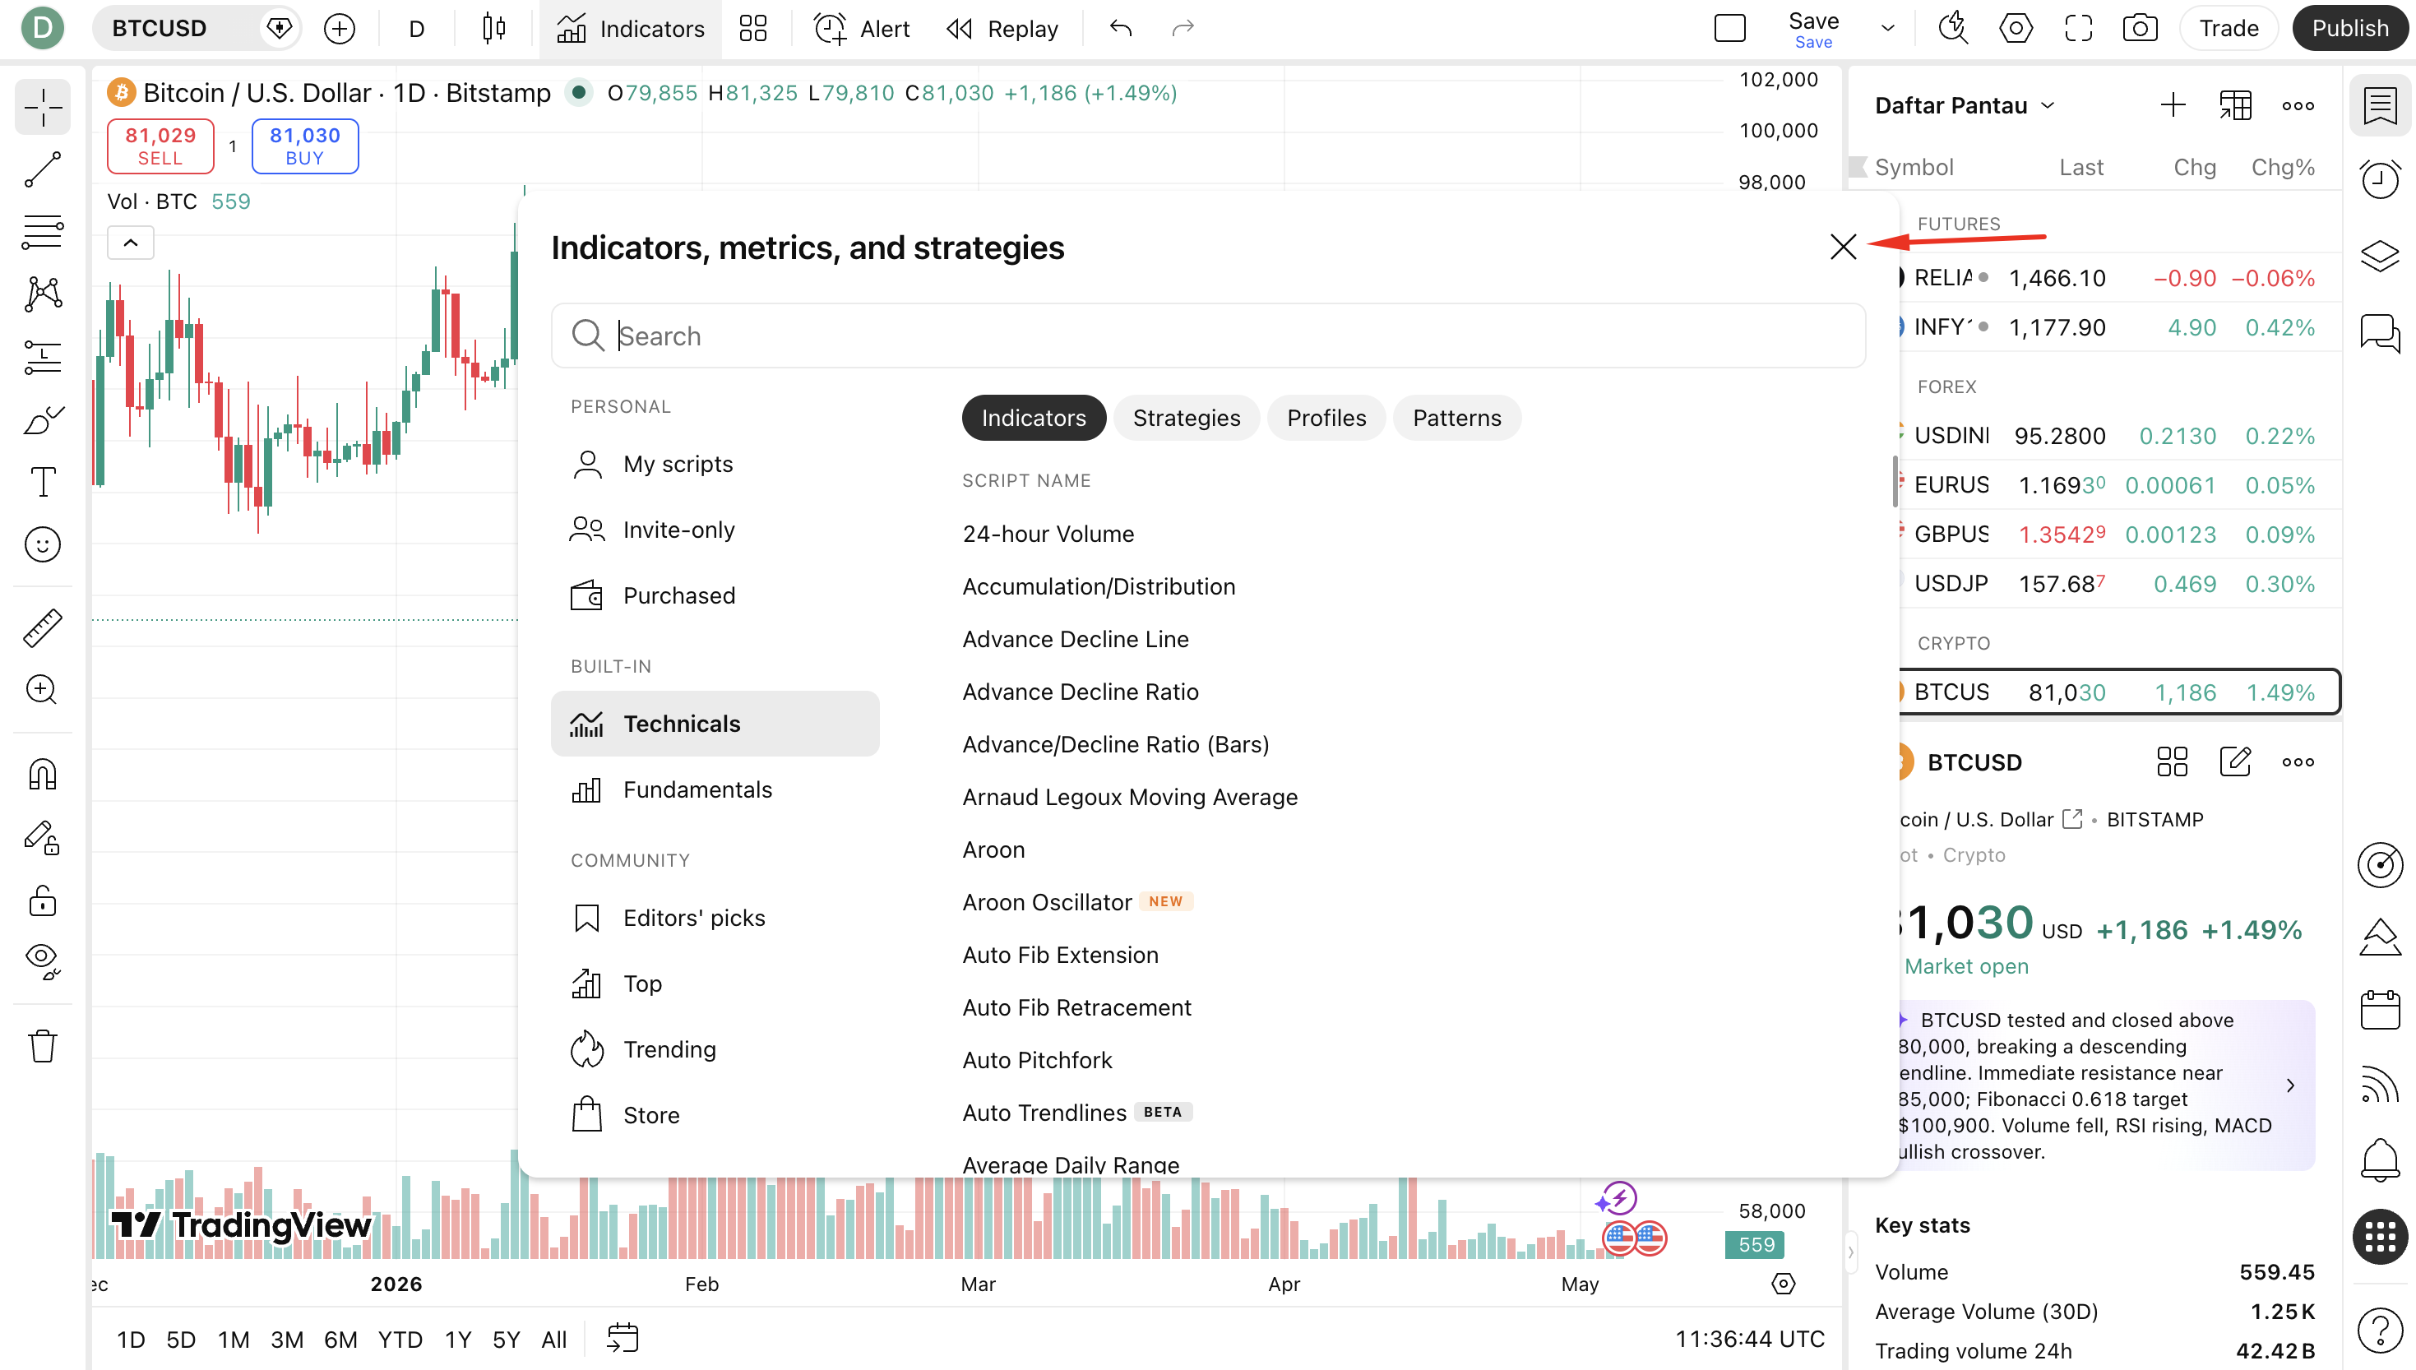Toggle magnet mode for drawings

coord(42,775)
